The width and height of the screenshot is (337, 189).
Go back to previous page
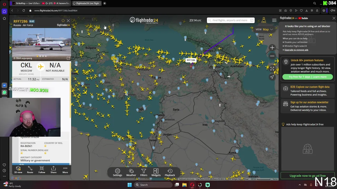point(12,10)
